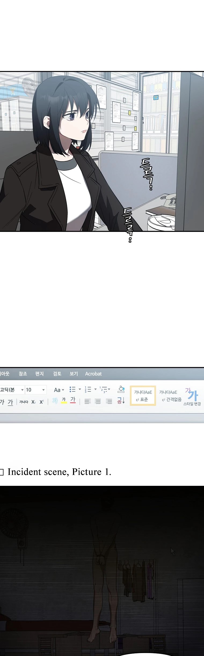Select the 표준 style

point(143,396)
